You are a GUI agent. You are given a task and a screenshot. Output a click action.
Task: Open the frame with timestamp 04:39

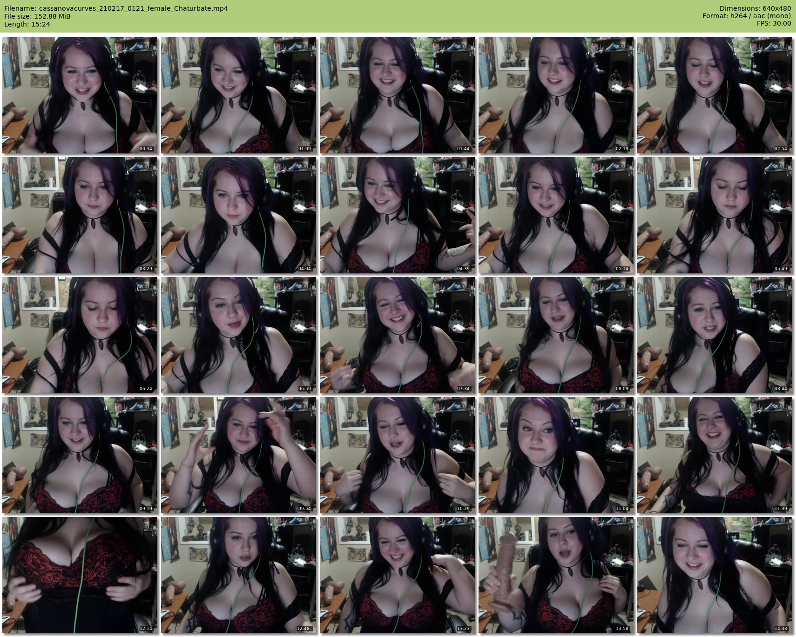(x=397, y=215)
